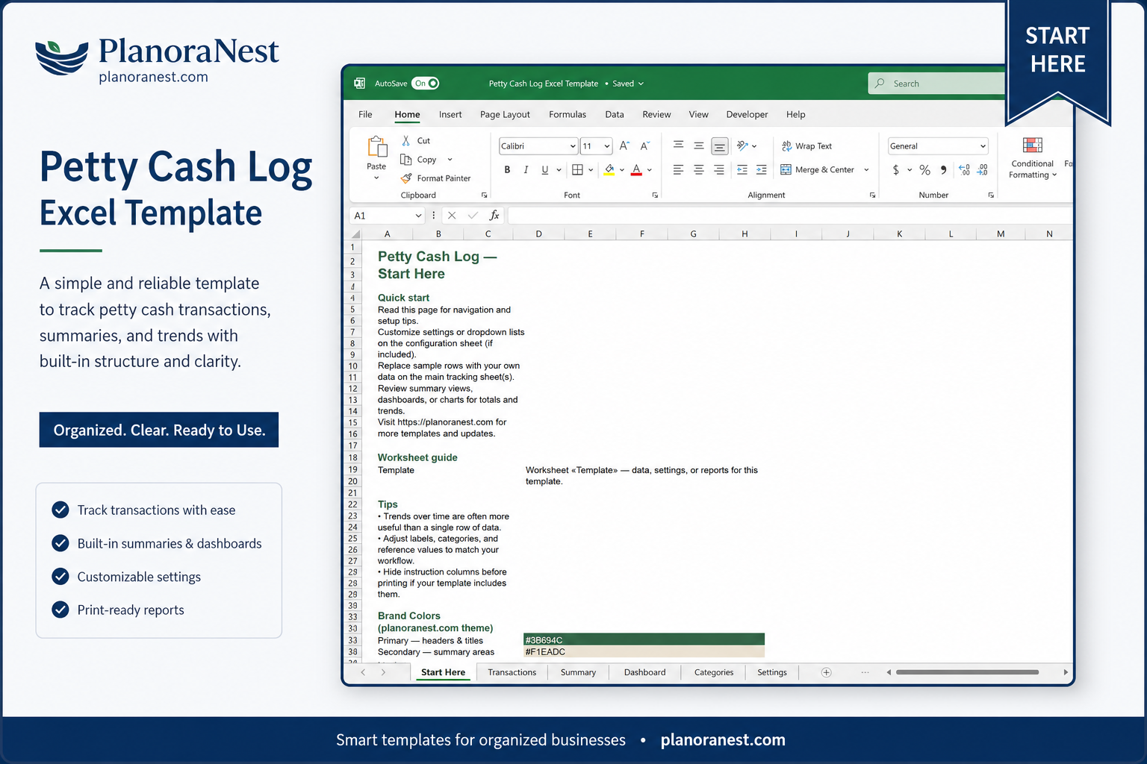
Task: Open Clipboard group dialog launcher
Action: (484, 195)
